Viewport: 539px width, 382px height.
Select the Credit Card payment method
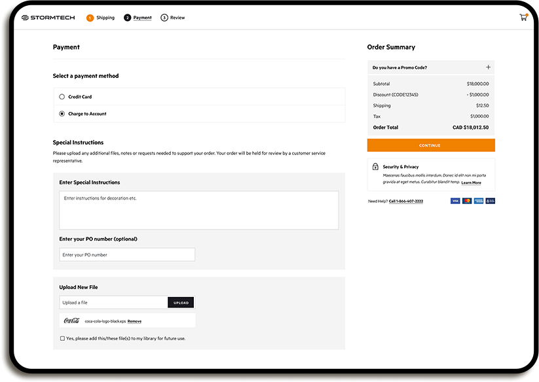pyautogui.click(x=61, y=96)
